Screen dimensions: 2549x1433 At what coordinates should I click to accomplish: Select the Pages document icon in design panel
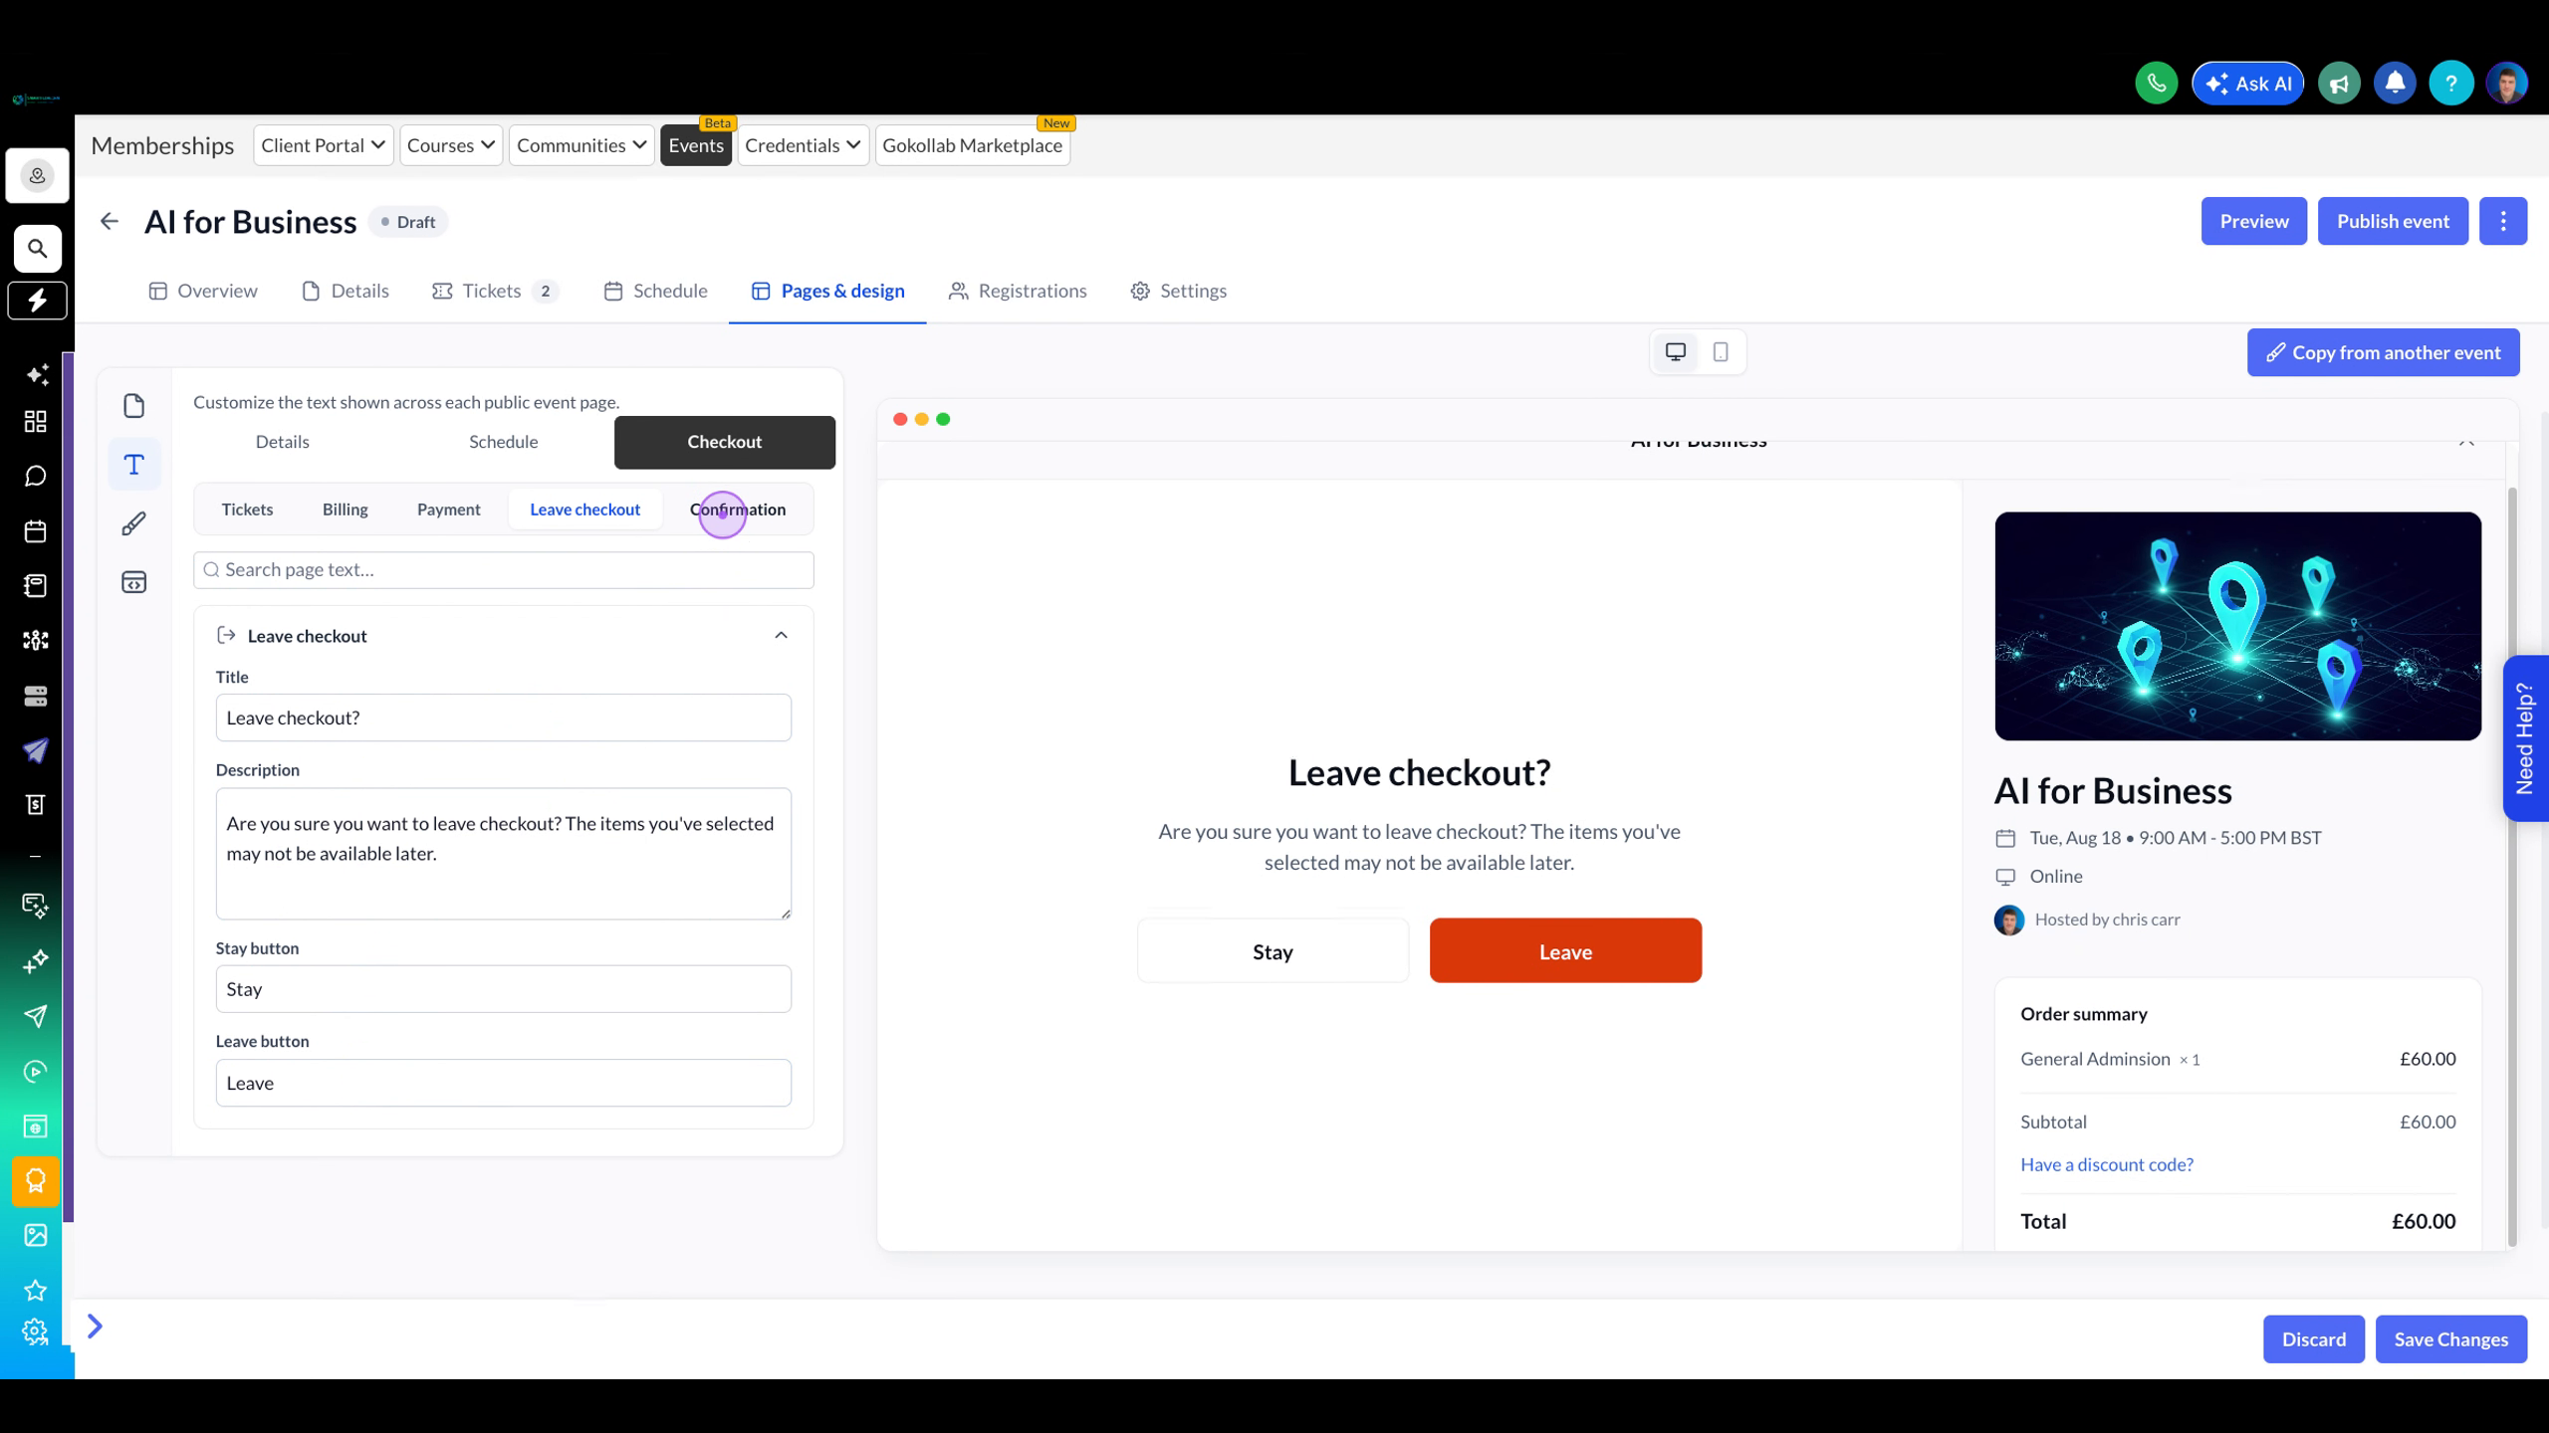133,406
